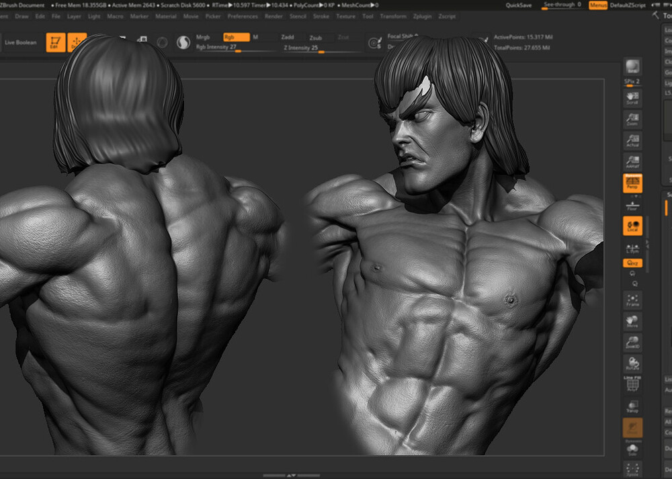Toggle Transp transparency mode
The height and width of the screenshot is (479, 672).
(x=632, y=406)
